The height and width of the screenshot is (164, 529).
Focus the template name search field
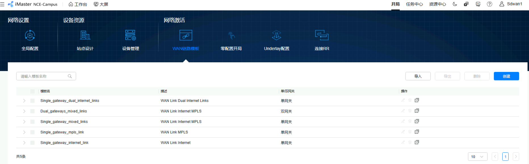point(43,76)
